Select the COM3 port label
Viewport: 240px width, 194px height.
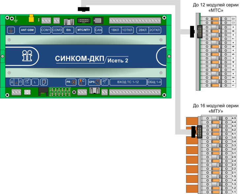point(57,30)
